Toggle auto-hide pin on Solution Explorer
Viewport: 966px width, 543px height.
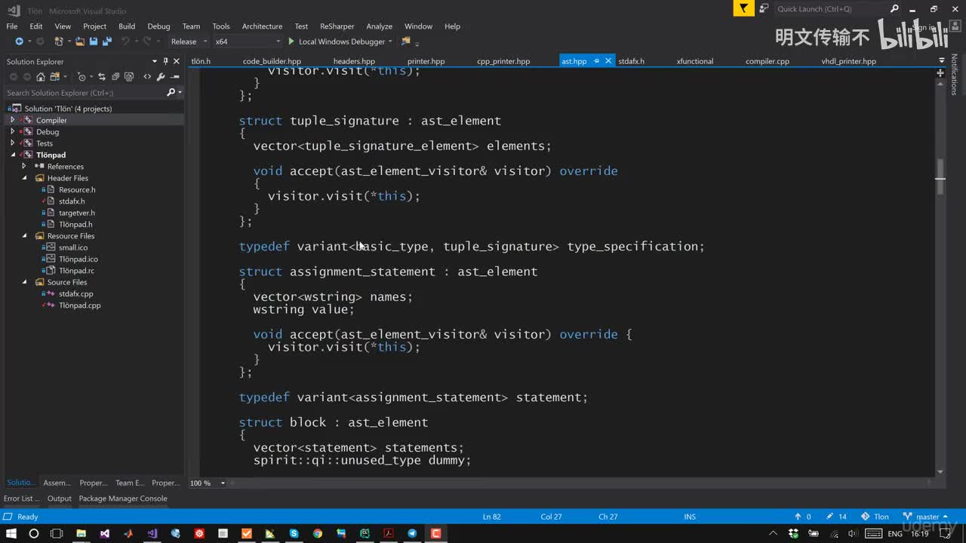click(x=166, y=61)
